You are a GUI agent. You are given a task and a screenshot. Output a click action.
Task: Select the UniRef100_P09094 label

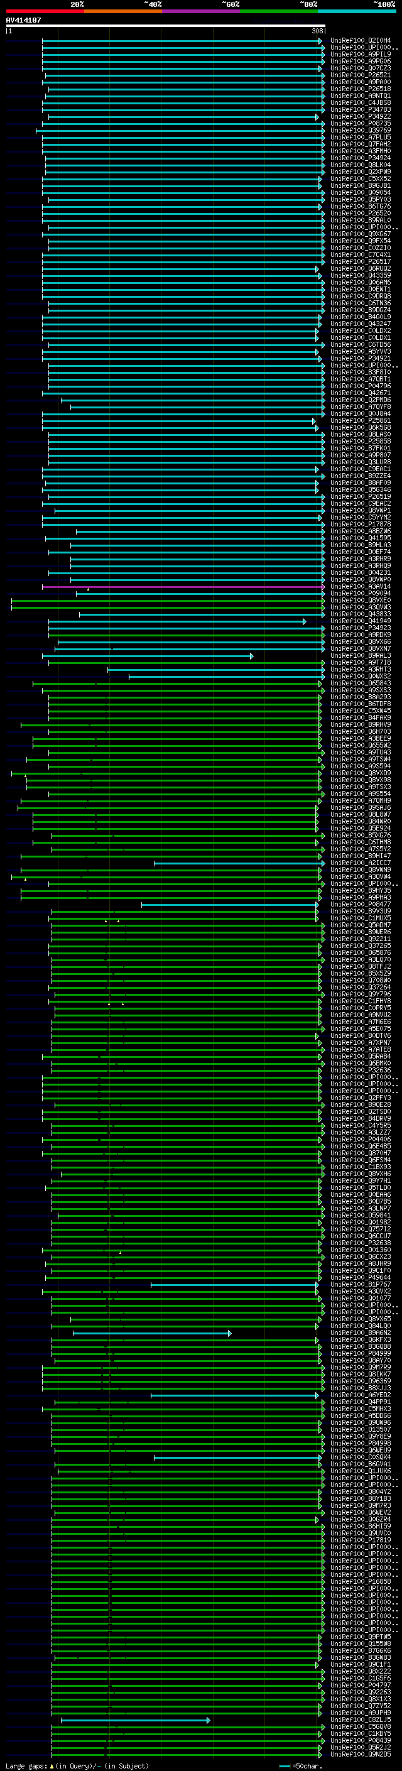coord(361,594)
